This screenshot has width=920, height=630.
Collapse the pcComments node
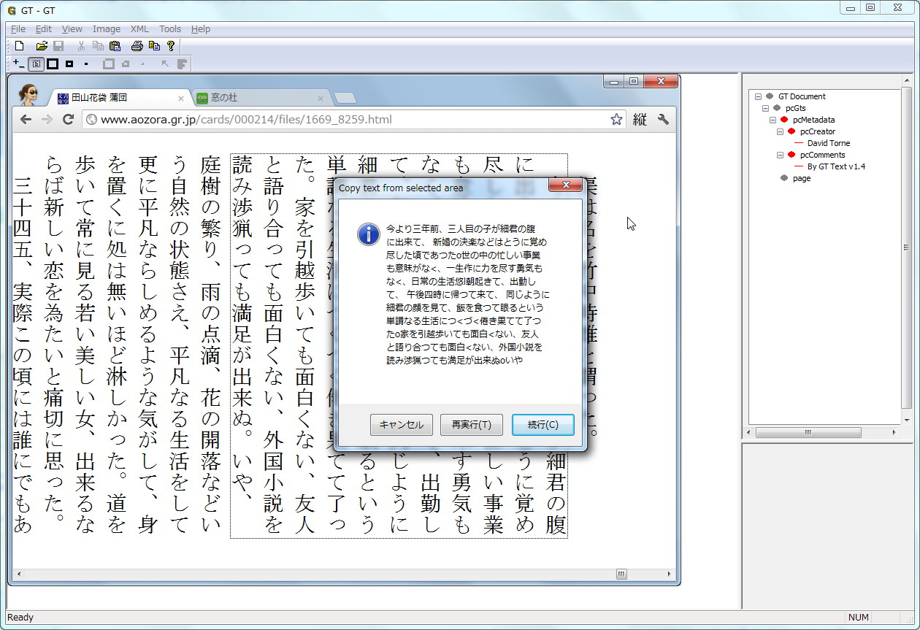[x=778, y=155]
